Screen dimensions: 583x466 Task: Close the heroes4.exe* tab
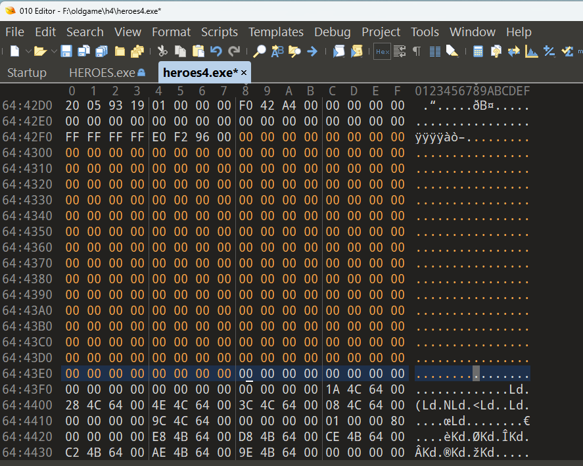pyautogui.click(x=244, y=73)
